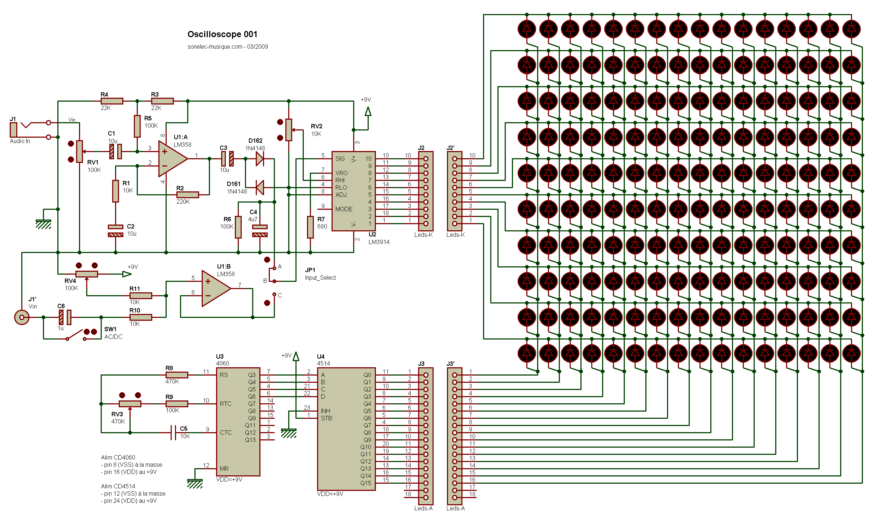Click the title 'Oscilloscope 001'
Screen dimensions: 873x519
tap(222, 34)
